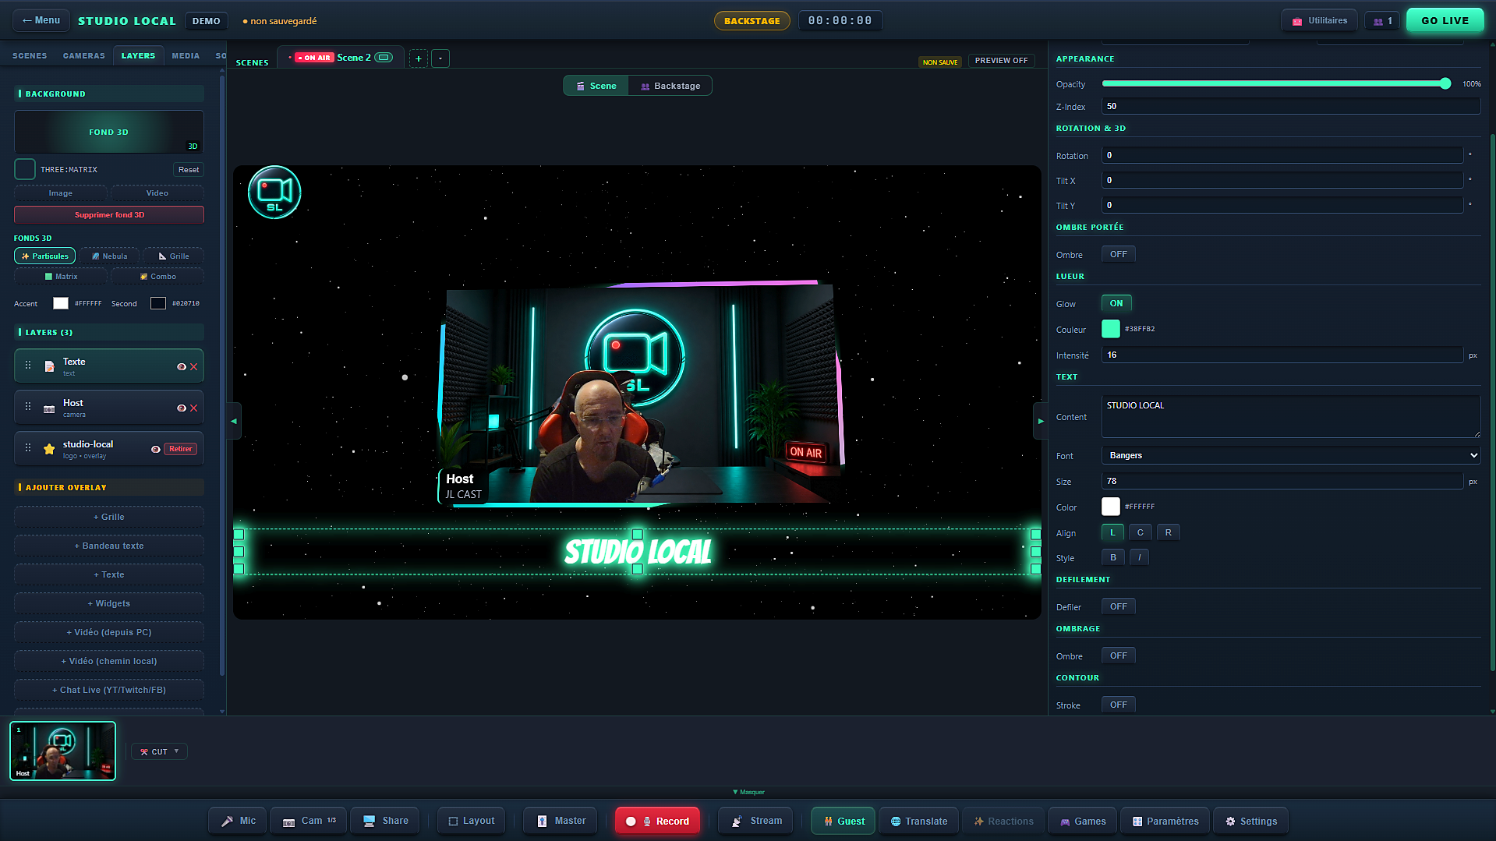Enable Defiler scrolling text

[1118, 606]
